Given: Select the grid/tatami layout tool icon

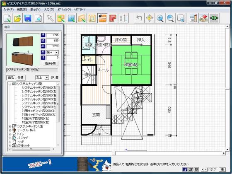Looking at the screenshot, I should (92, 18).
